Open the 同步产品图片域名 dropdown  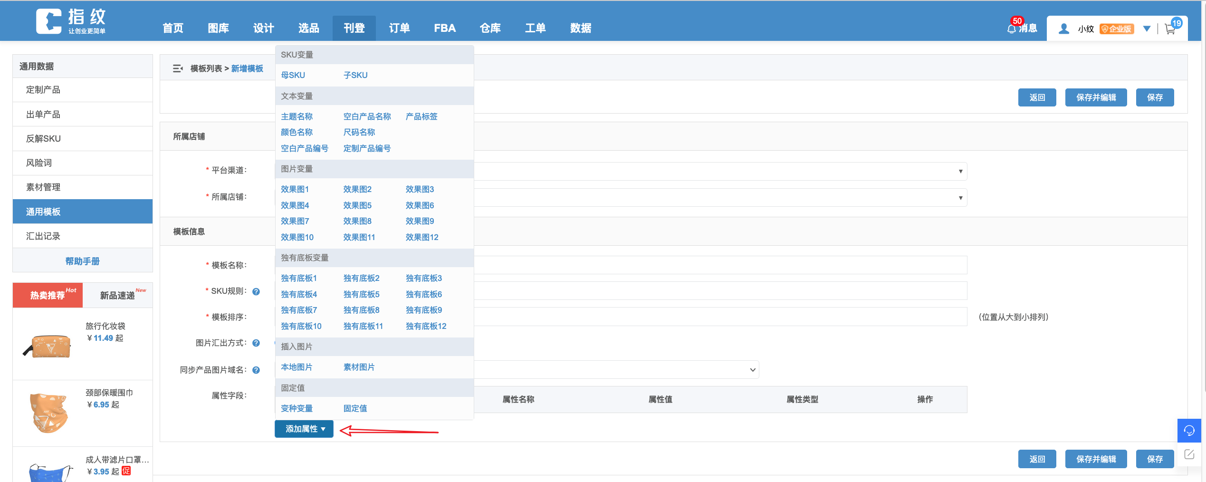752,369
